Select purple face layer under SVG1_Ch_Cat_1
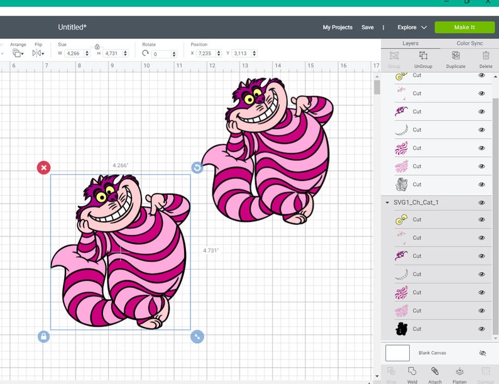Screen dimensions: 499x384 point(402,256)
